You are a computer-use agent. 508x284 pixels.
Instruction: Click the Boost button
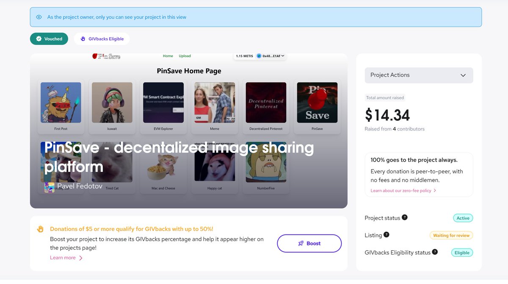(309, 243)
